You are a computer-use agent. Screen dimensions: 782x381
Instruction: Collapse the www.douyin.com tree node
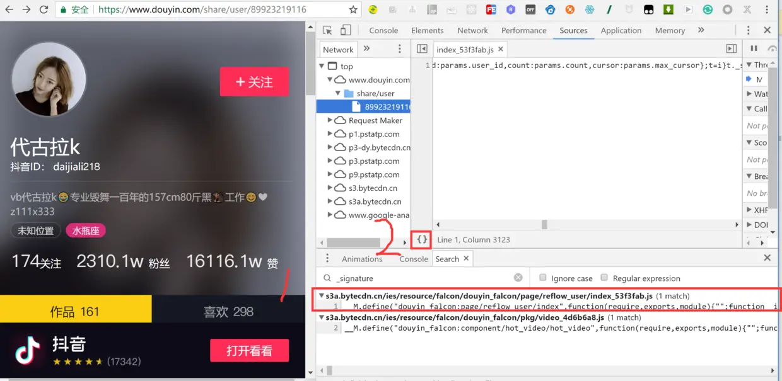[x=330, y=80]
